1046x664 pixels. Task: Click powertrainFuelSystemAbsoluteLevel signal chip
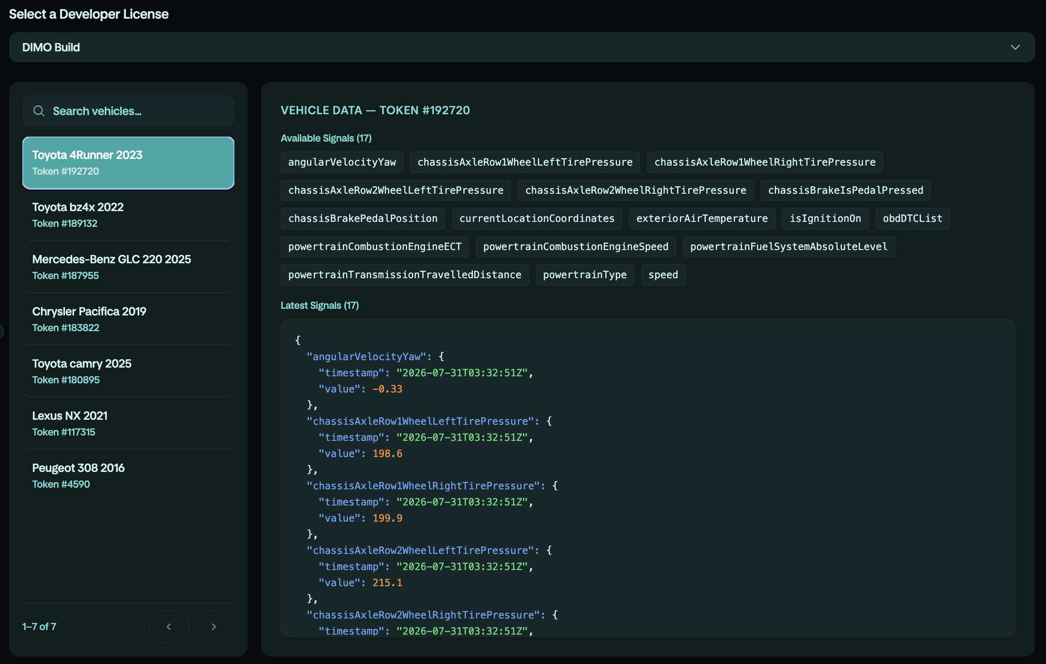[788, 247]
